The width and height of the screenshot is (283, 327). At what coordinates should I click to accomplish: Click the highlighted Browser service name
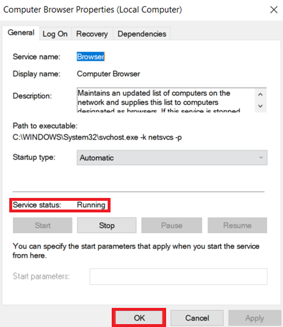[91, 57]
